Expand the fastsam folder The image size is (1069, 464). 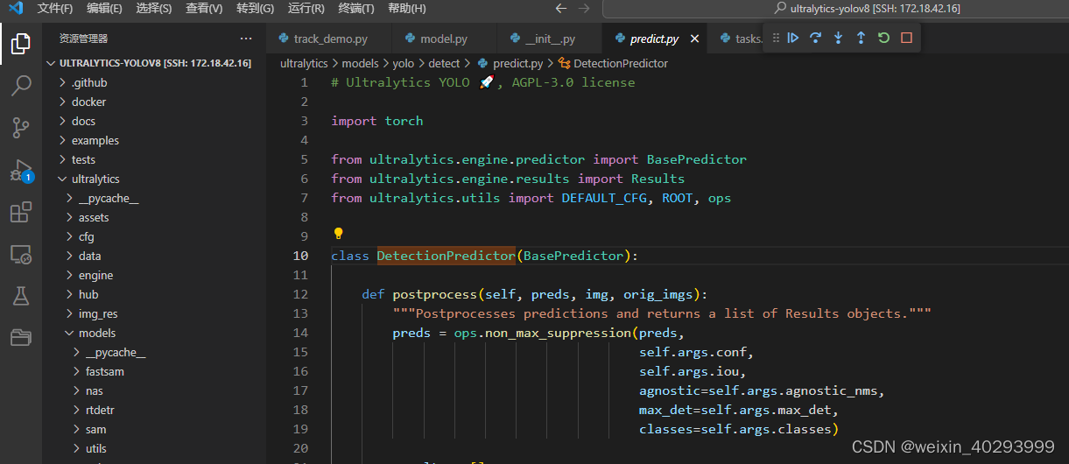tap(153, 371)
